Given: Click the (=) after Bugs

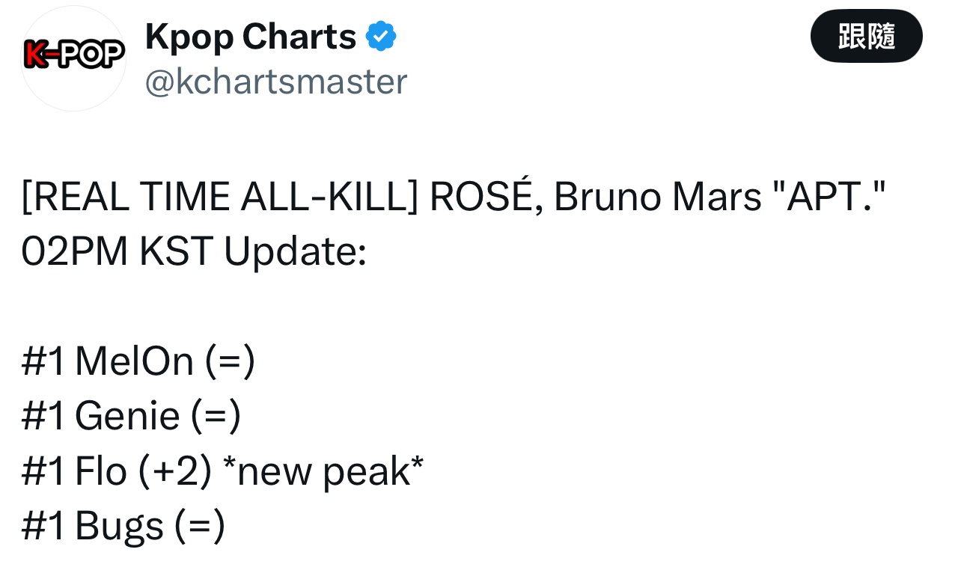Looking at the screenshot, I should (200, 526).
